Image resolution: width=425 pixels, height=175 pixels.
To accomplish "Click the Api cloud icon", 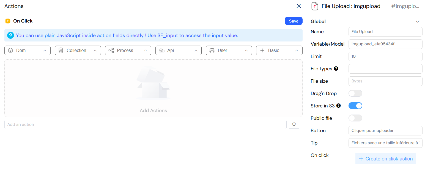I will coord(162,51).
